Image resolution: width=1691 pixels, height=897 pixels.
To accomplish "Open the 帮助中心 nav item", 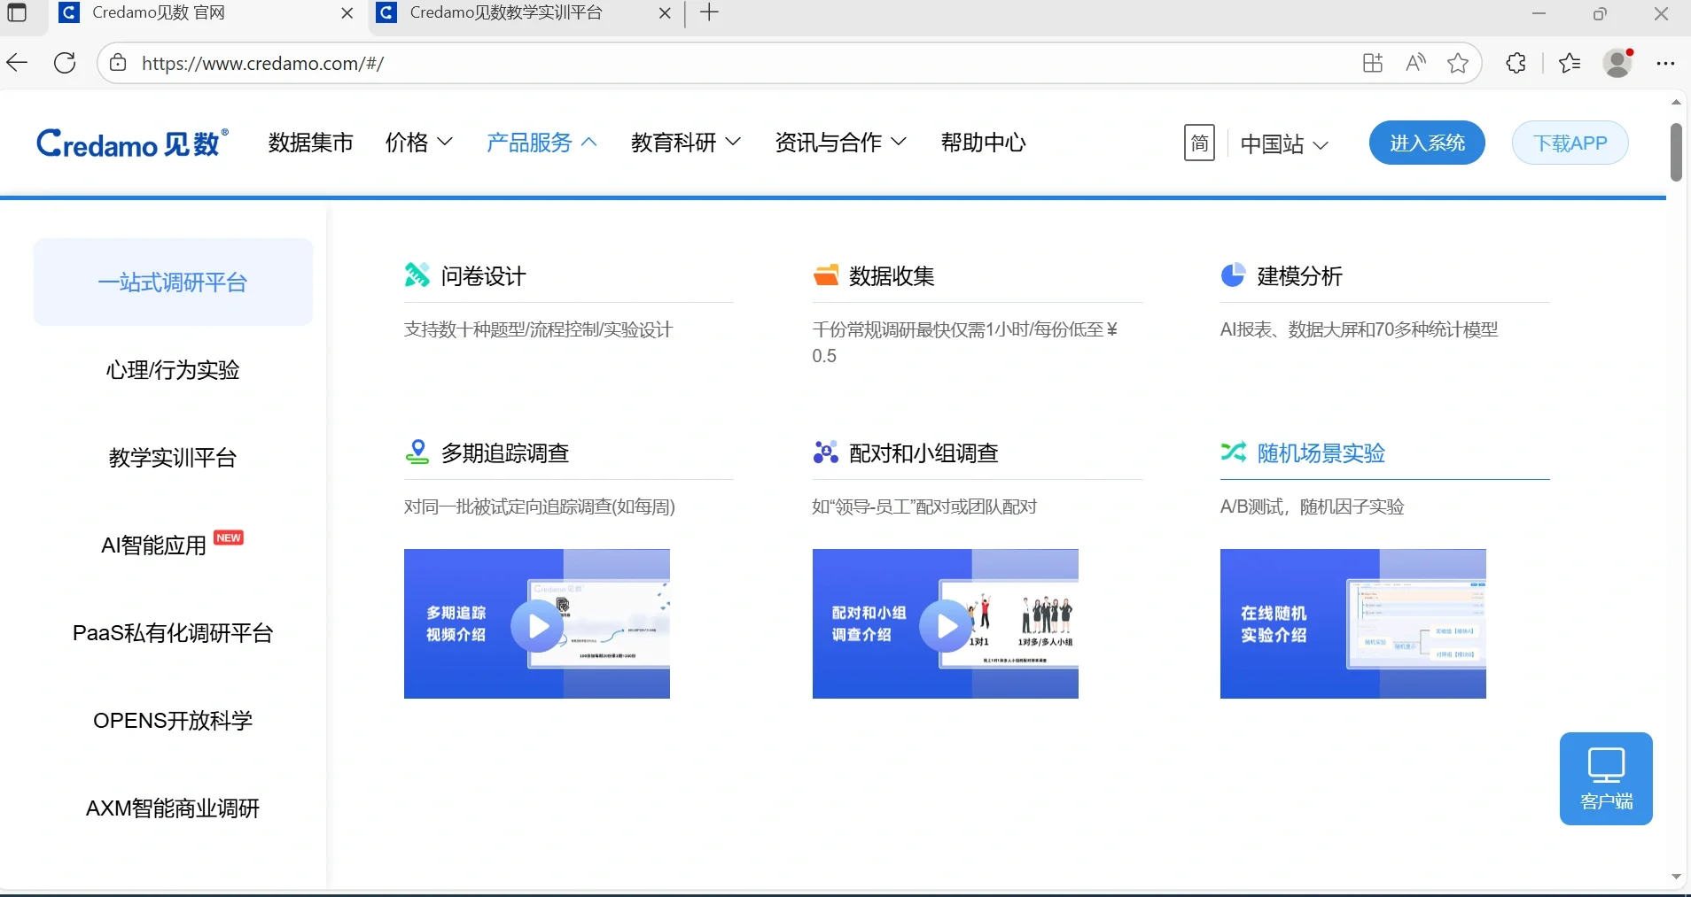I will [x=984, y=143].
